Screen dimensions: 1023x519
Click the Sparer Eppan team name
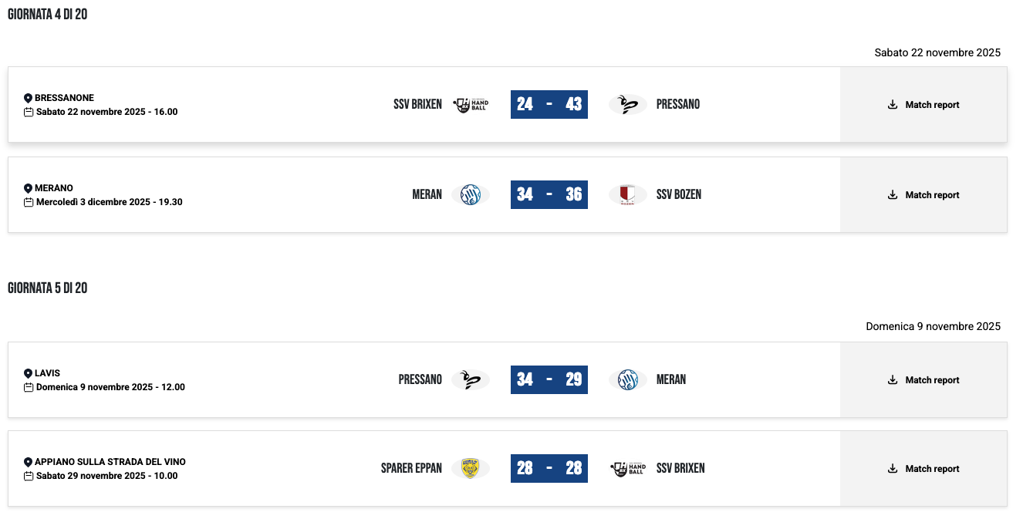pyautogui.click(x=411, y=468)
